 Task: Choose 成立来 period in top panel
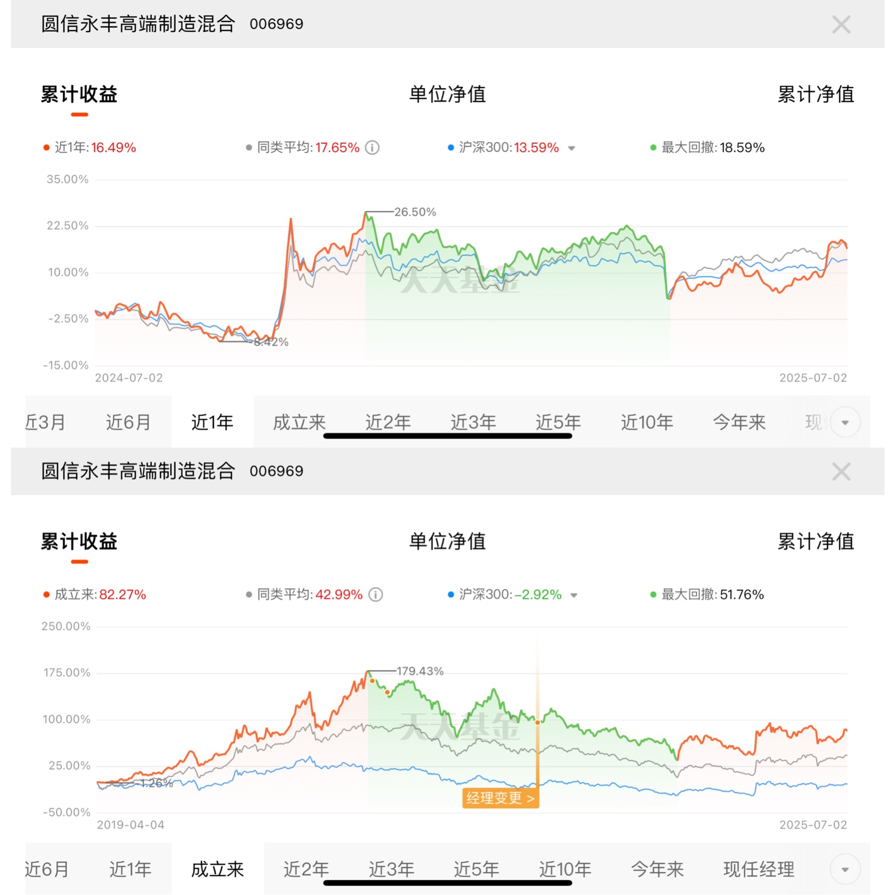pyautogui.click(x=299, y=423)
